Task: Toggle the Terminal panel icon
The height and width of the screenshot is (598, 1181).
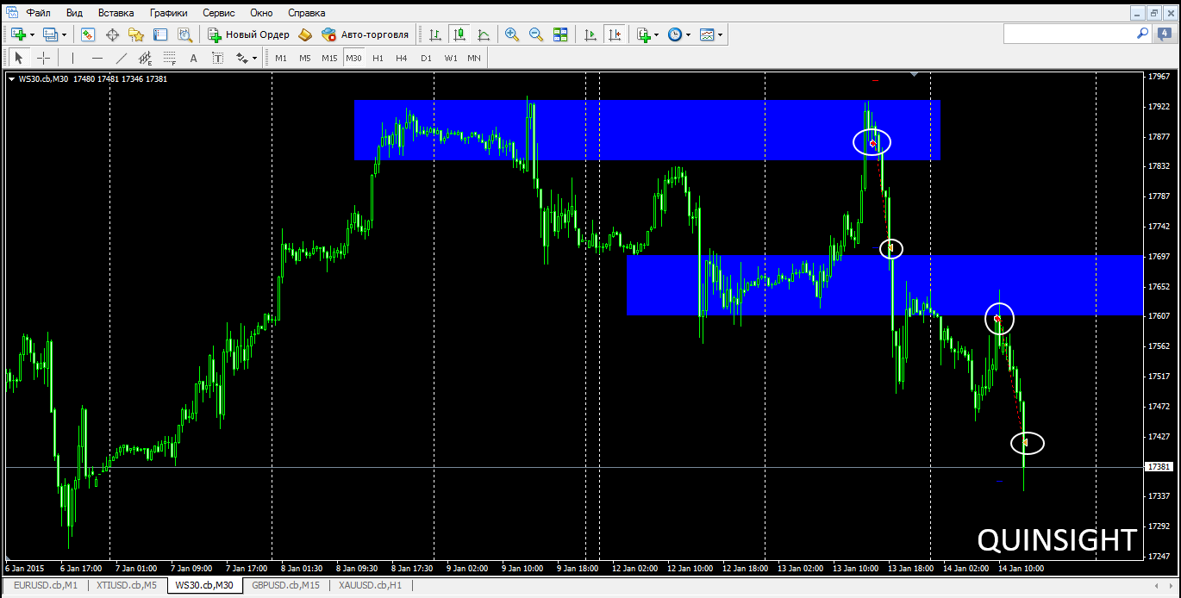Action: point(160,34)
